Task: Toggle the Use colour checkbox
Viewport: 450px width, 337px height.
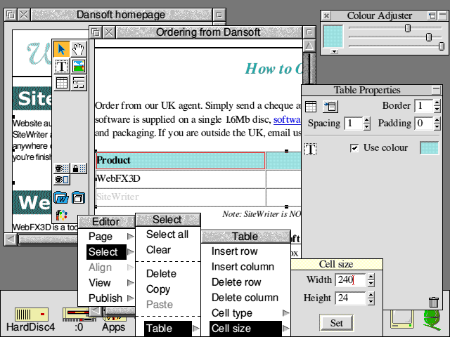Action: (354, 148)
